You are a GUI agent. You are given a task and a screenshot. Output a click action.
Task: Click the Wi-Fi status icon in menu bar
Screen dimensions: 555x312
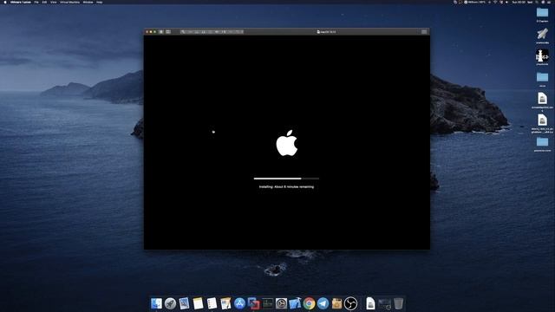(x=495, y=2)
